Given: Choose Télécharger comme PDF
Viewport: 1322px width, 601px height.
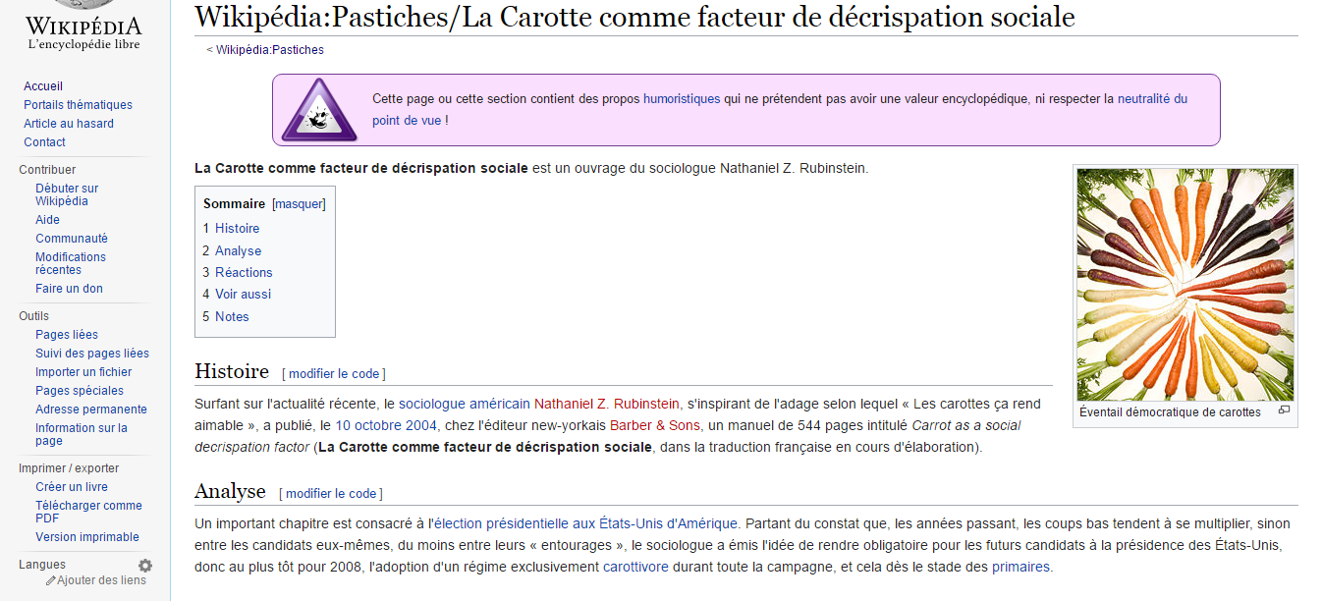Looking at the screenshot, I should pyautogui.click(x=88, y=512).
